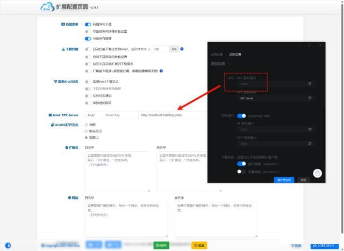
Task: Click the yellow reset button at bottom
Action: tap(199, 245)
